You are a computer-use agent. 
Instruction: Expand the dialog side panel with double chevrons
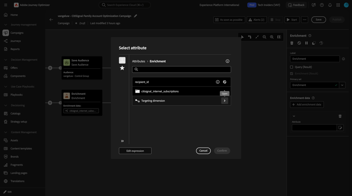pos(122,141)
